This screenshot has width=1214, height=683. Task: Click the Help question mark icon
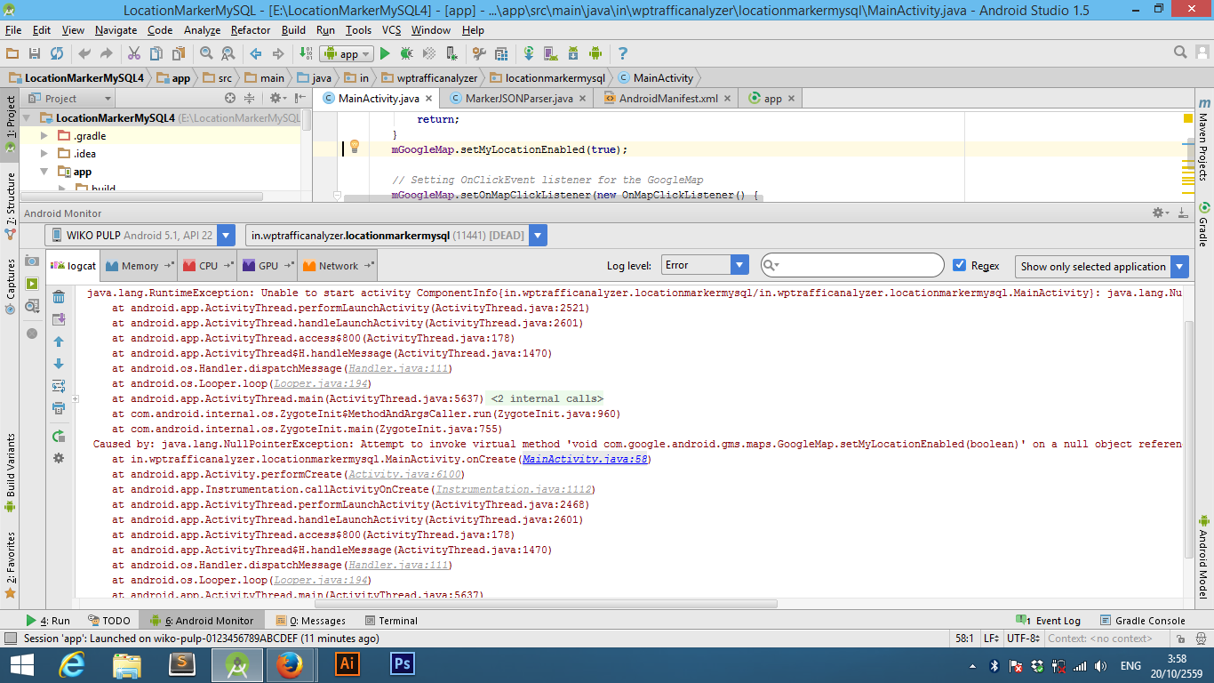(623, 53)
